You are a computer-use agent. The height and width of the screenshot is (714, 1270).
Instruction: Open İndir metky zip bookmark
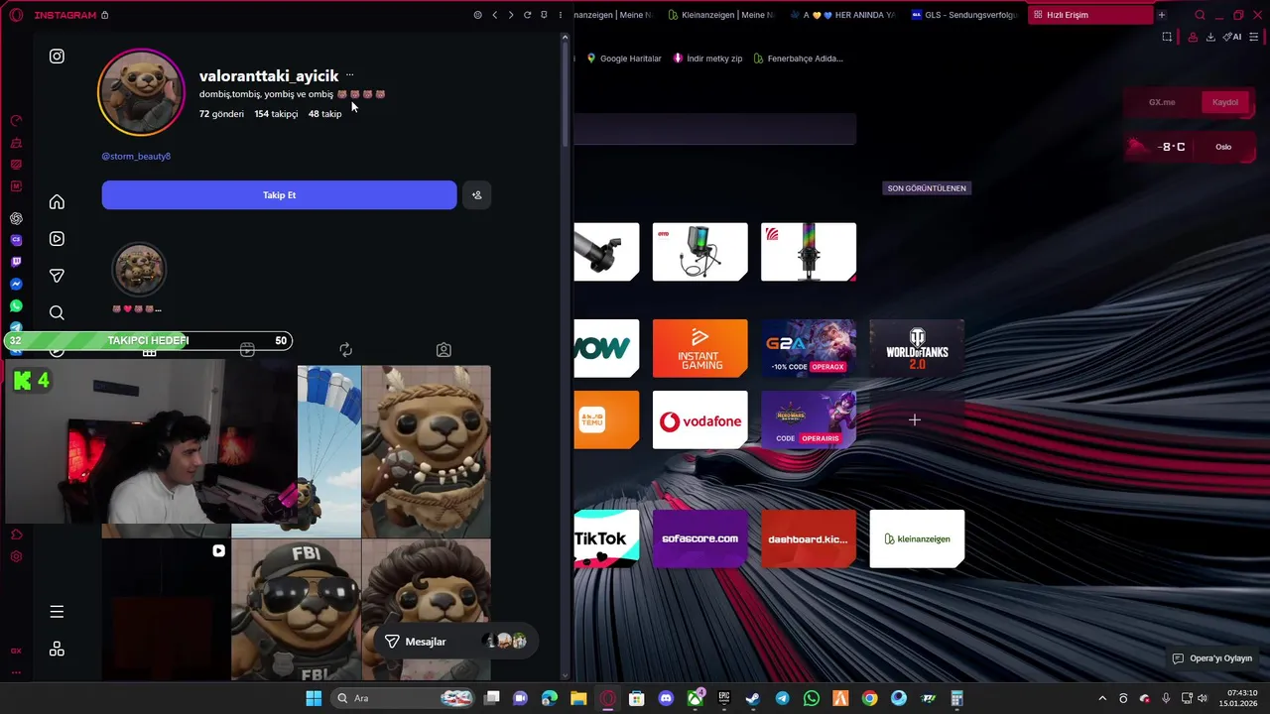point(707,59)
